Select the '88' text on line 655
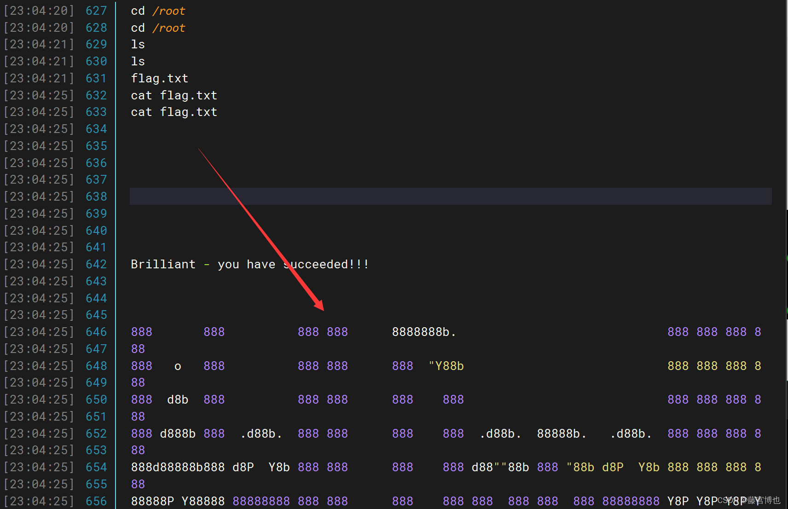This screenshot has width=788, height=509. click(138, 484)
